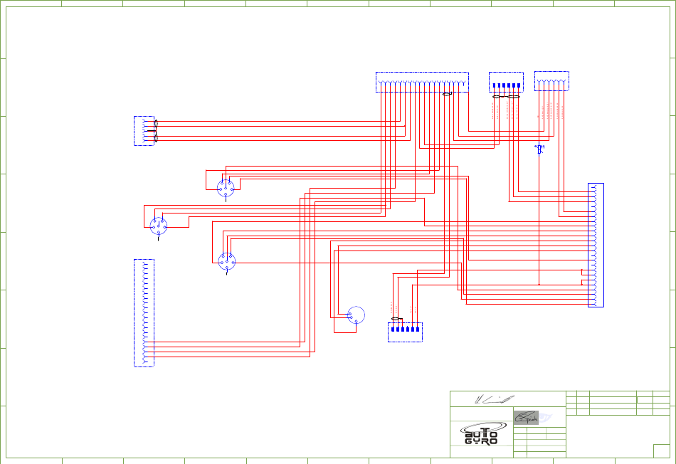Click the grey stamped signature box
Screen dimensions: 676x464
tap(526, 418)
